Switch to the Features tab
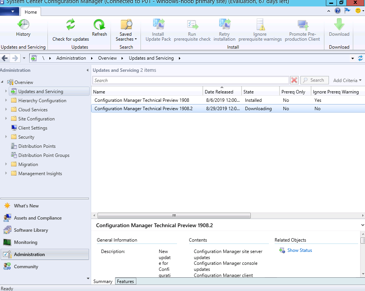The image size is (365, 291). pyautogui.click(x=125, y=282)
